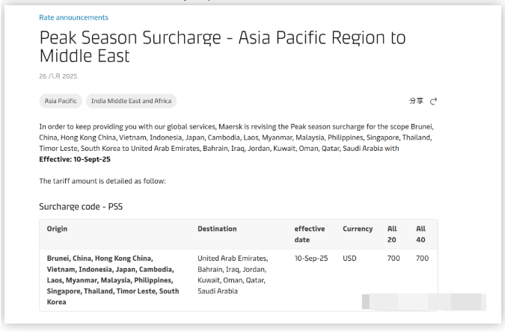Click the origin countries cell starting with Brunei
This screenshot has height=331, width=505.
click(x=113, y=280)
